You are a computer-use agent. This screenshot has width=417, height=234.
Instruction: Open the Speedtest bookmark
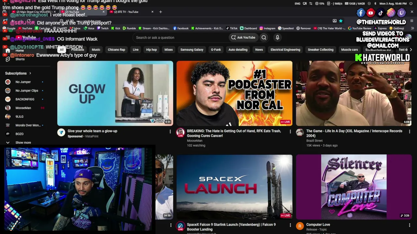286,28
